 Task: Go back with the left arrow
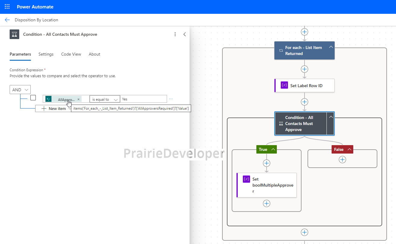coord(7,20)
